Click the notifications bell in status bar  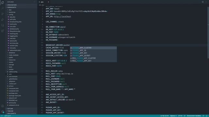206,116
